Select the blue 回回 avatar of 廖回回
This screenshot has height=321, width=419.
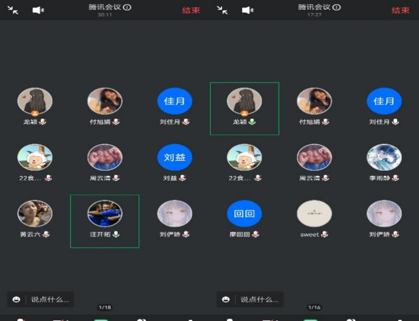pos(244,213)
